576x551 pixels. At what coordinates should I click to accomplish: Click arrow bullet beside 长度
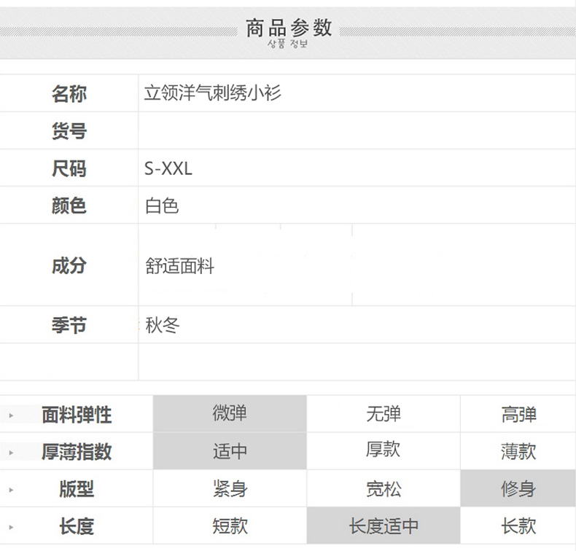tap(11, 527)
